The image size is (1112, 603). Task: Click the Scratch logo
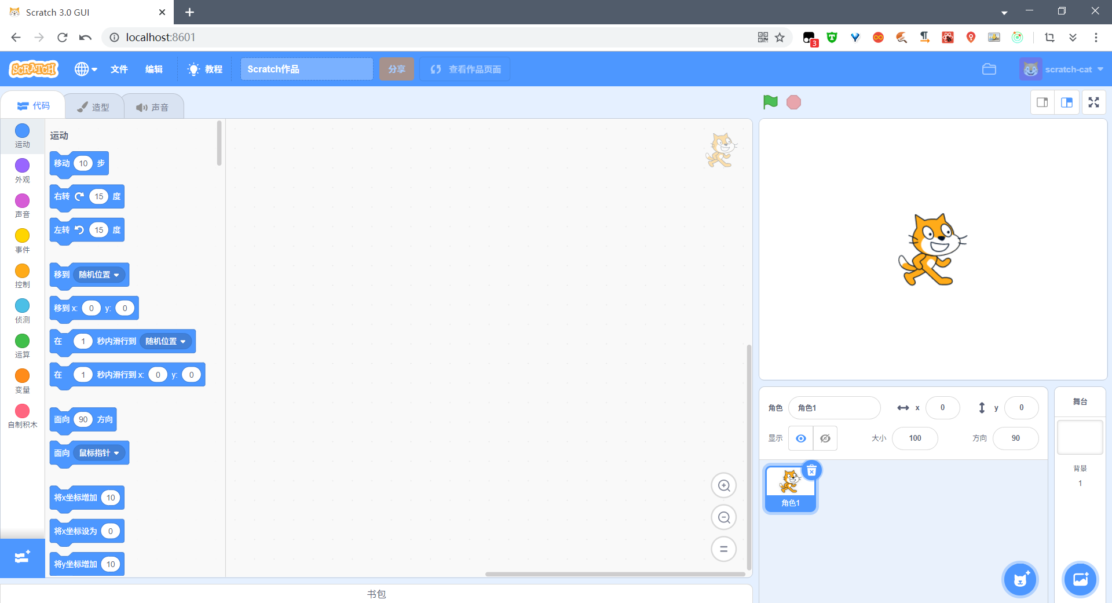coord(34,69)
